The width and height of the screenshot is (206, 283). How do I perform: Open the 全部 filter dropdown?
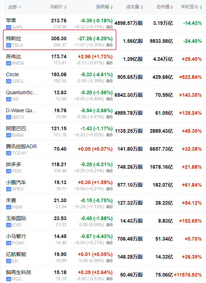coord(15,7)
